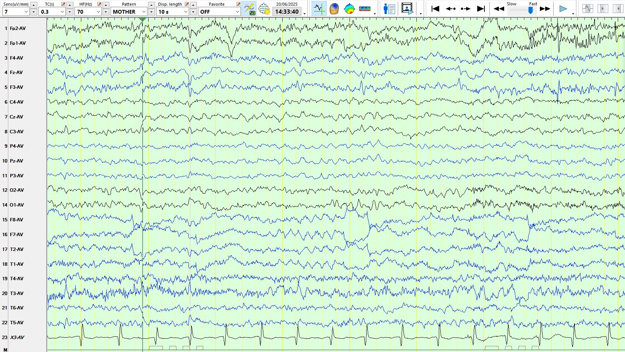
Task: Select the X3-AV ECG channel label
Action: 17,338
